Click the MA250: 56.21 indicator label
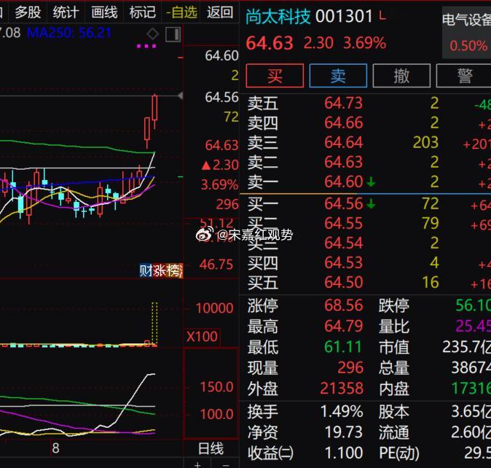491x468 pixels. coord(69,33)
